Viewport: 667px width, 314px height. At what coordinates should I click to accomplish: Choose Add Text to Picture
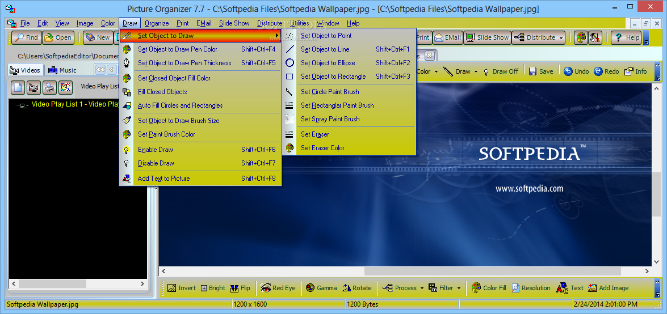point(200,179)
